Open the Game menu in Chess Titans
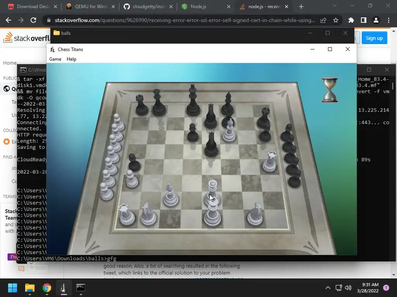The height and width of the screenshot is (297, 397). (55, 59)
